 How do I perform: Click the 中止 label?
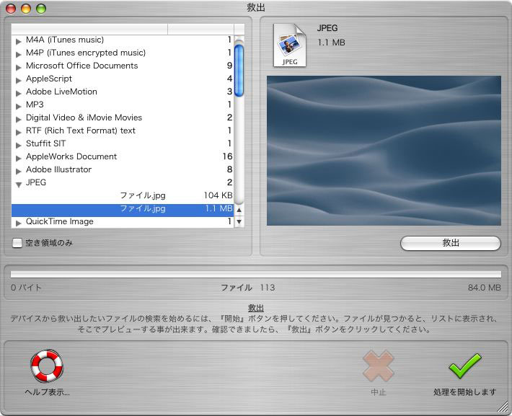[379, 391]
